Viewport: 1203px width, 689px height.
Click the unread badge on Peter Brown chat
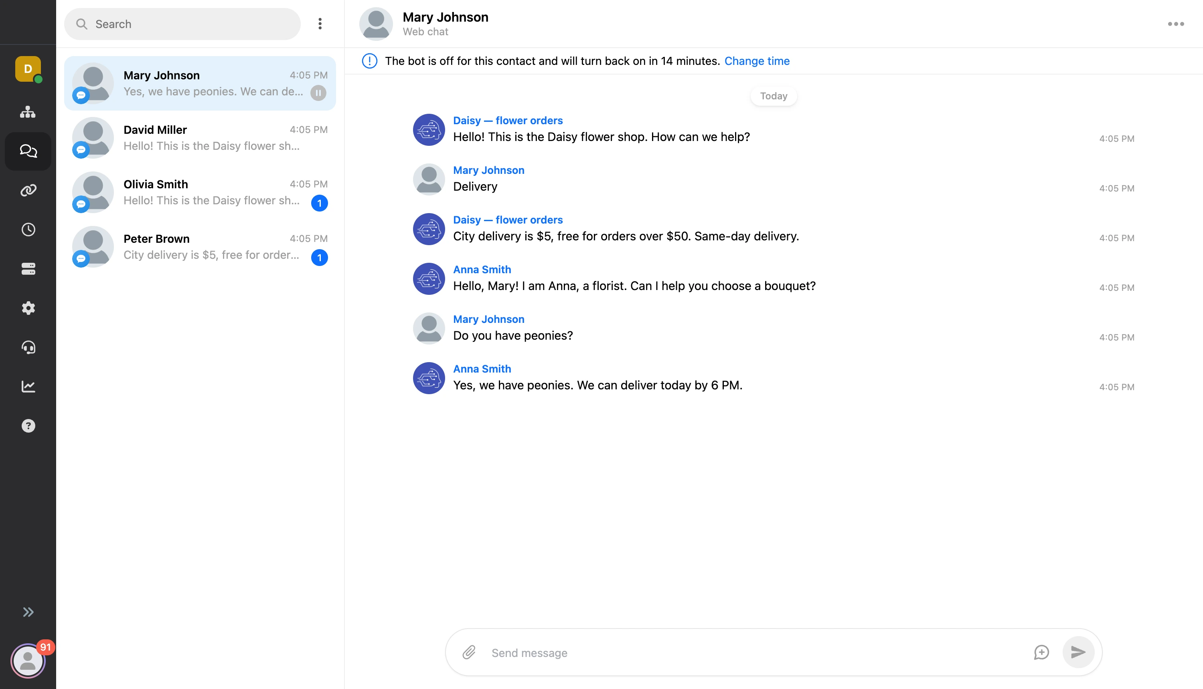pyautogui.click(x=319, y=258)
